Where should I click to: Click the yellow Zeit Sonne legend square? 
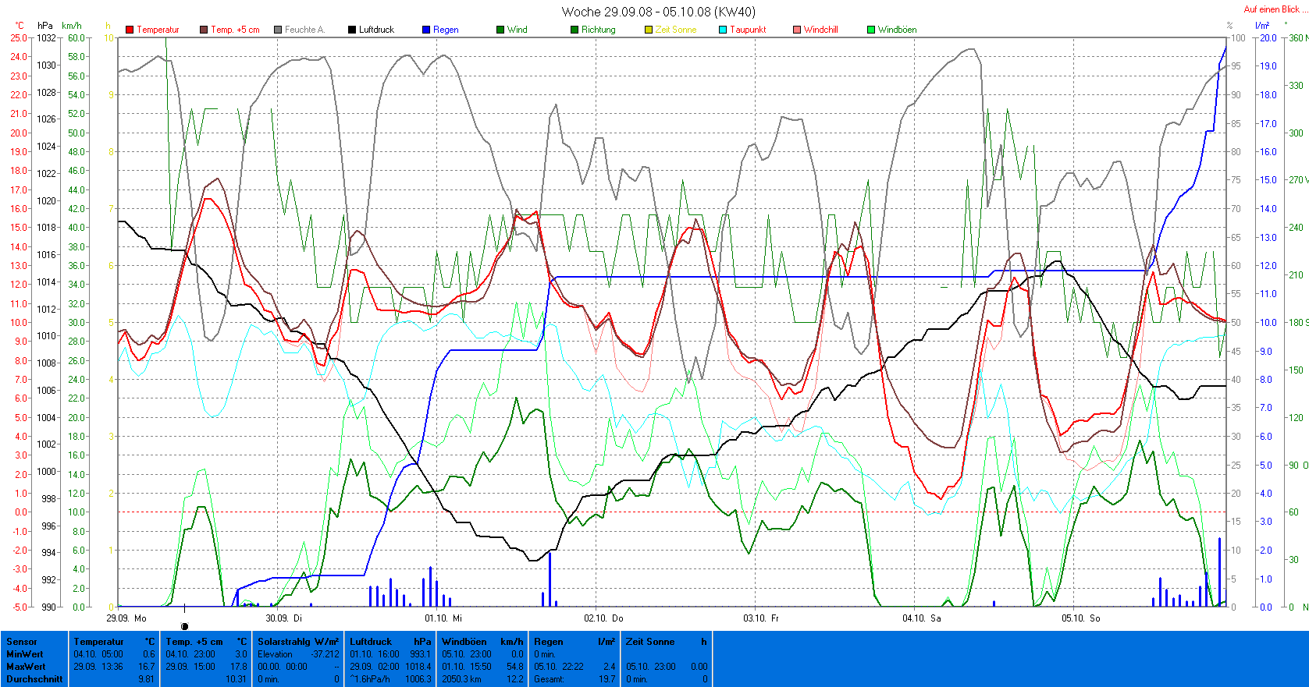coord(649,30)
